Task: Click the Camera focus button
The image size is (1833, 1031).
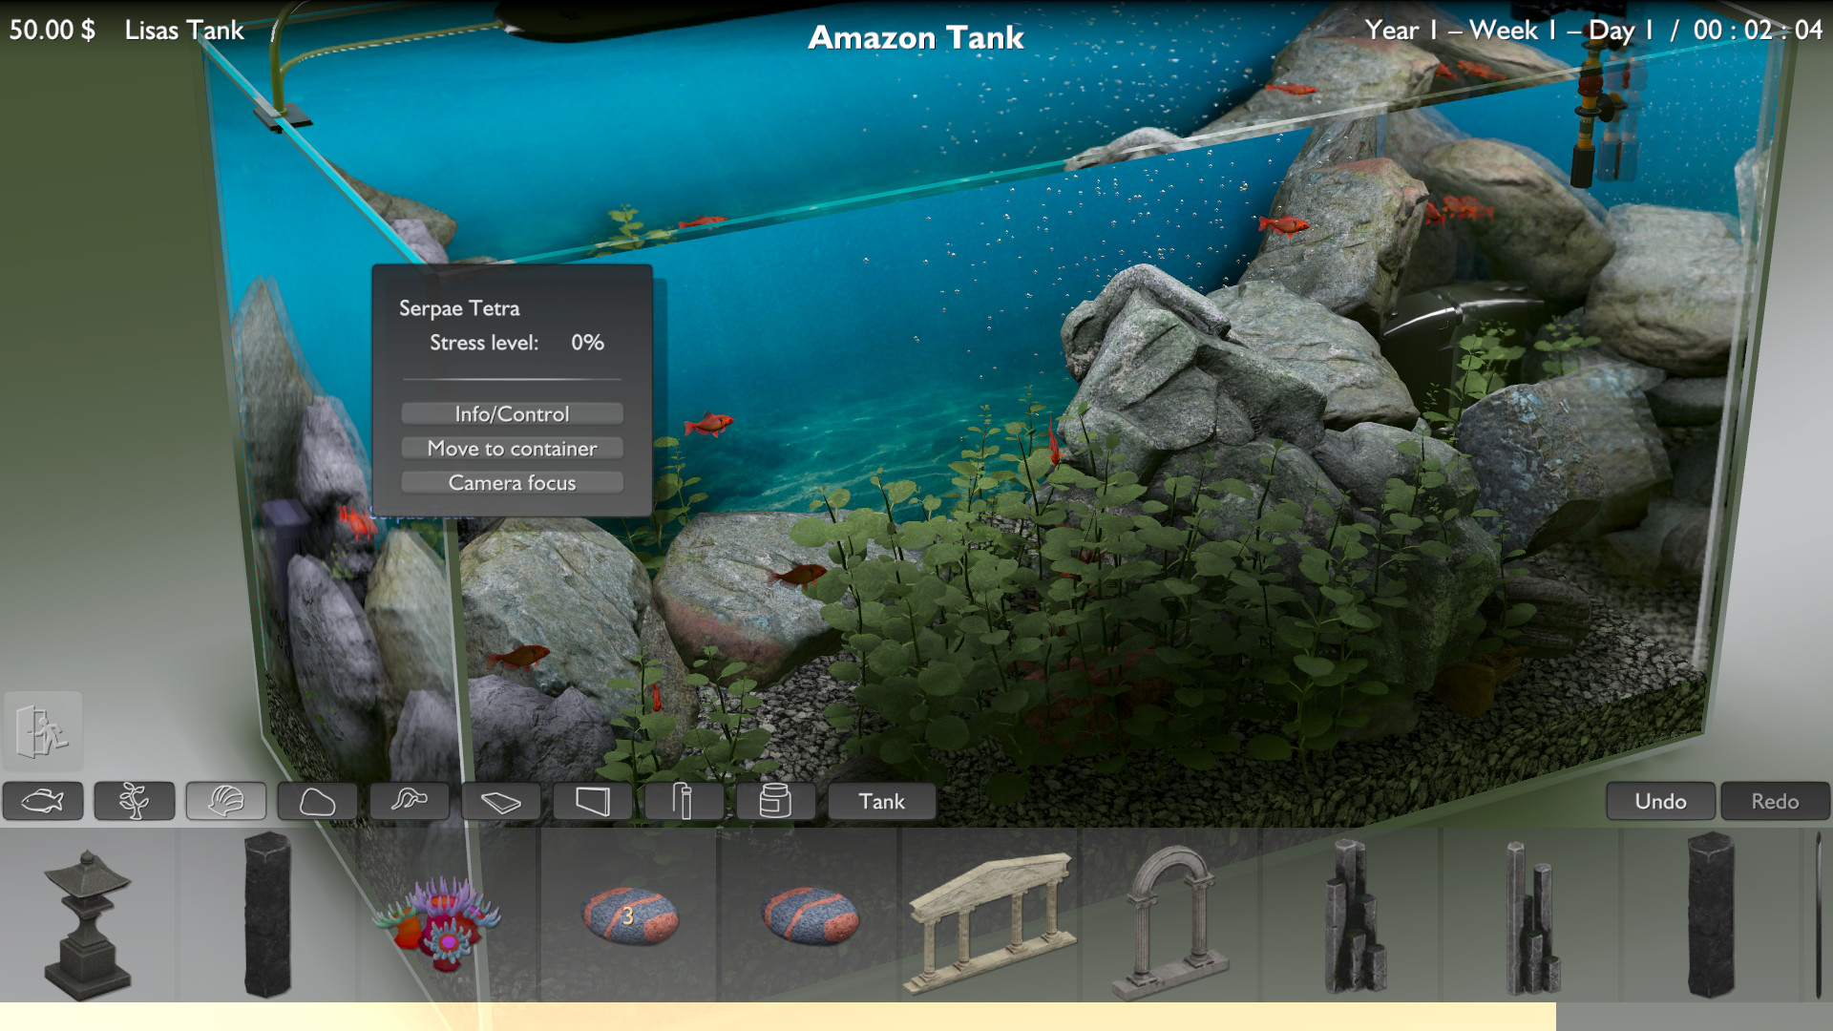Action: click(x=512, y=482)
